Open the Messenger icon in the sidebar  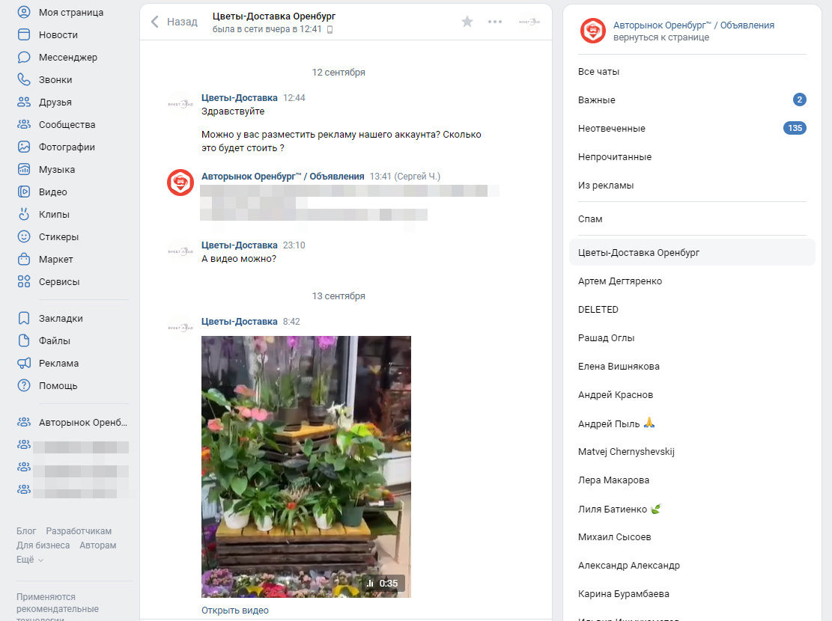[x=24, y=58]
